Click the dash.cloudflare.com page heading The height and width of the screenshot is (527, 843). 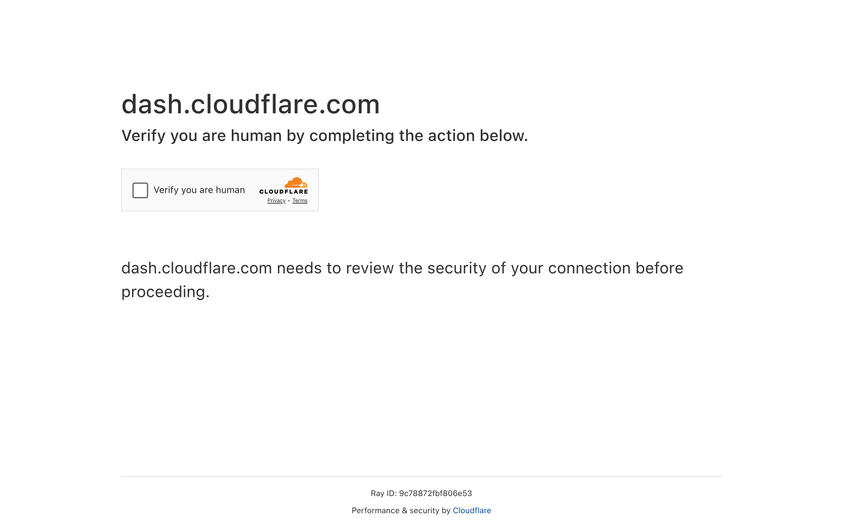point(250,104)
